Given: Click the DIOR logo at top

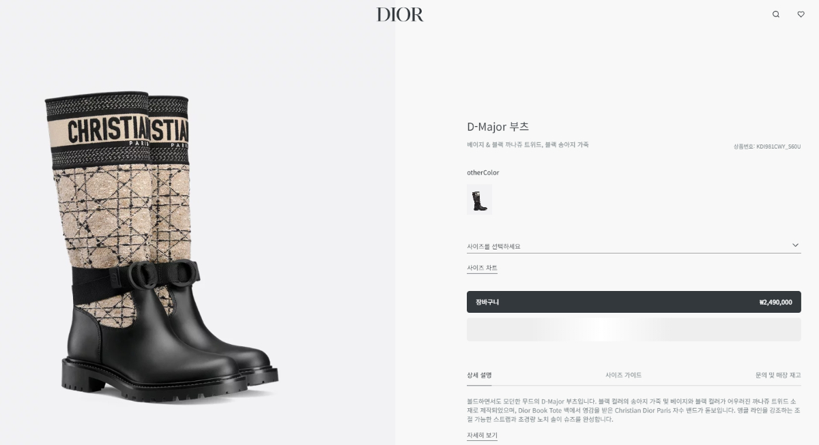Looking at the screenshot, I should [x=400, y=14].
